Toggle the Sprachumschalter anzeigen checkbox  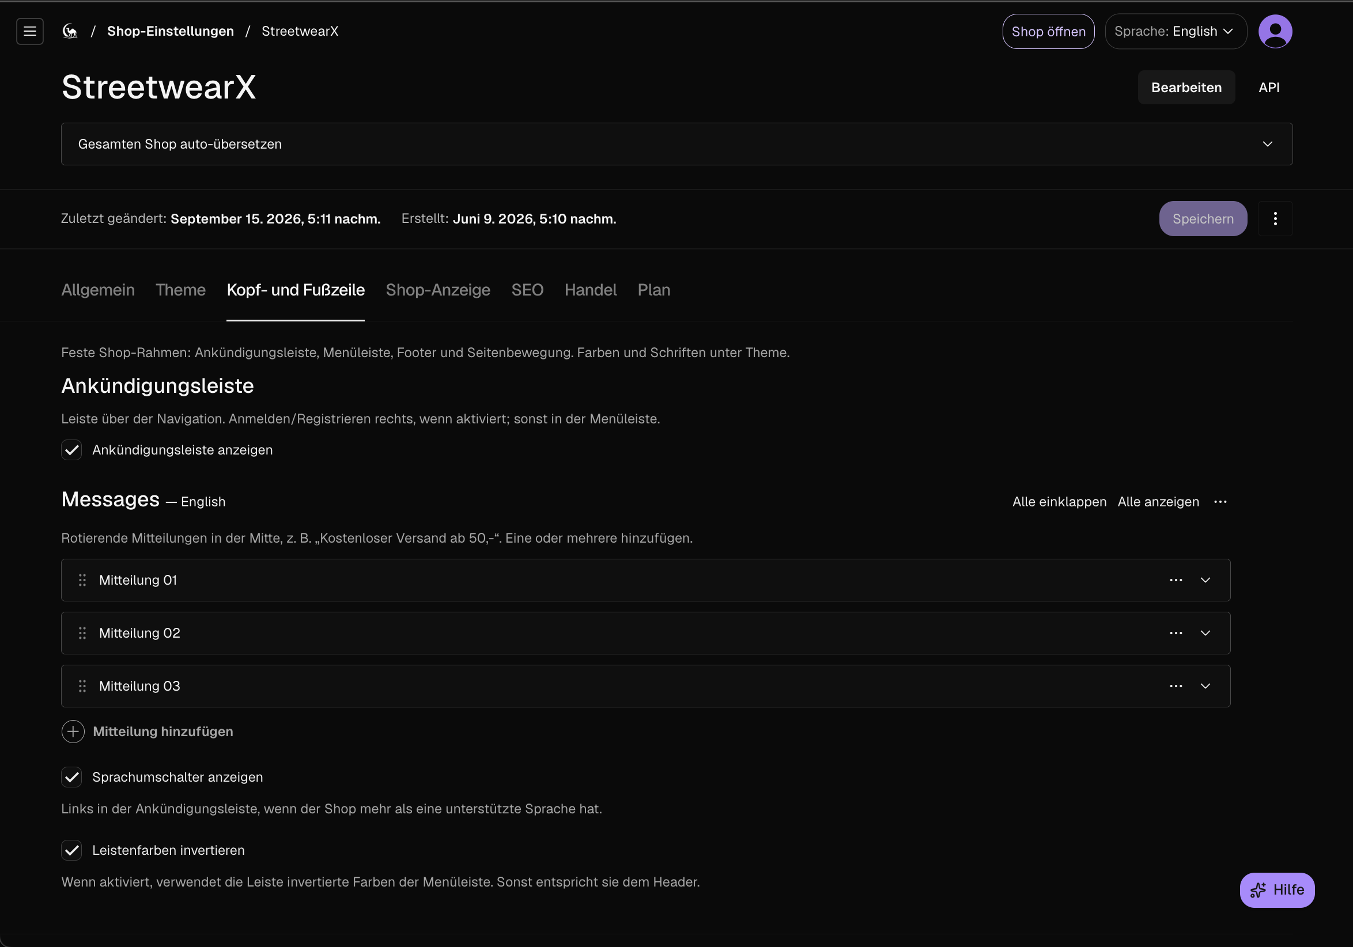tap(72, 778)
